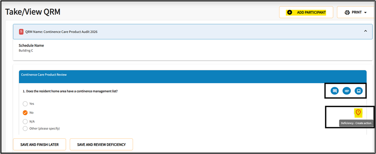
Task: Click the Building C schedule name
Action: (26, 50)
